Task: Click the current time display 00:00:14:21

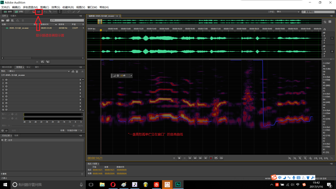Action: coord(95,158)
